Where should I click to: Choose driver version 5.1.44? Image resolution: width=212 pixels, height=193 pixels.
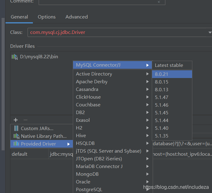point(172,121)
